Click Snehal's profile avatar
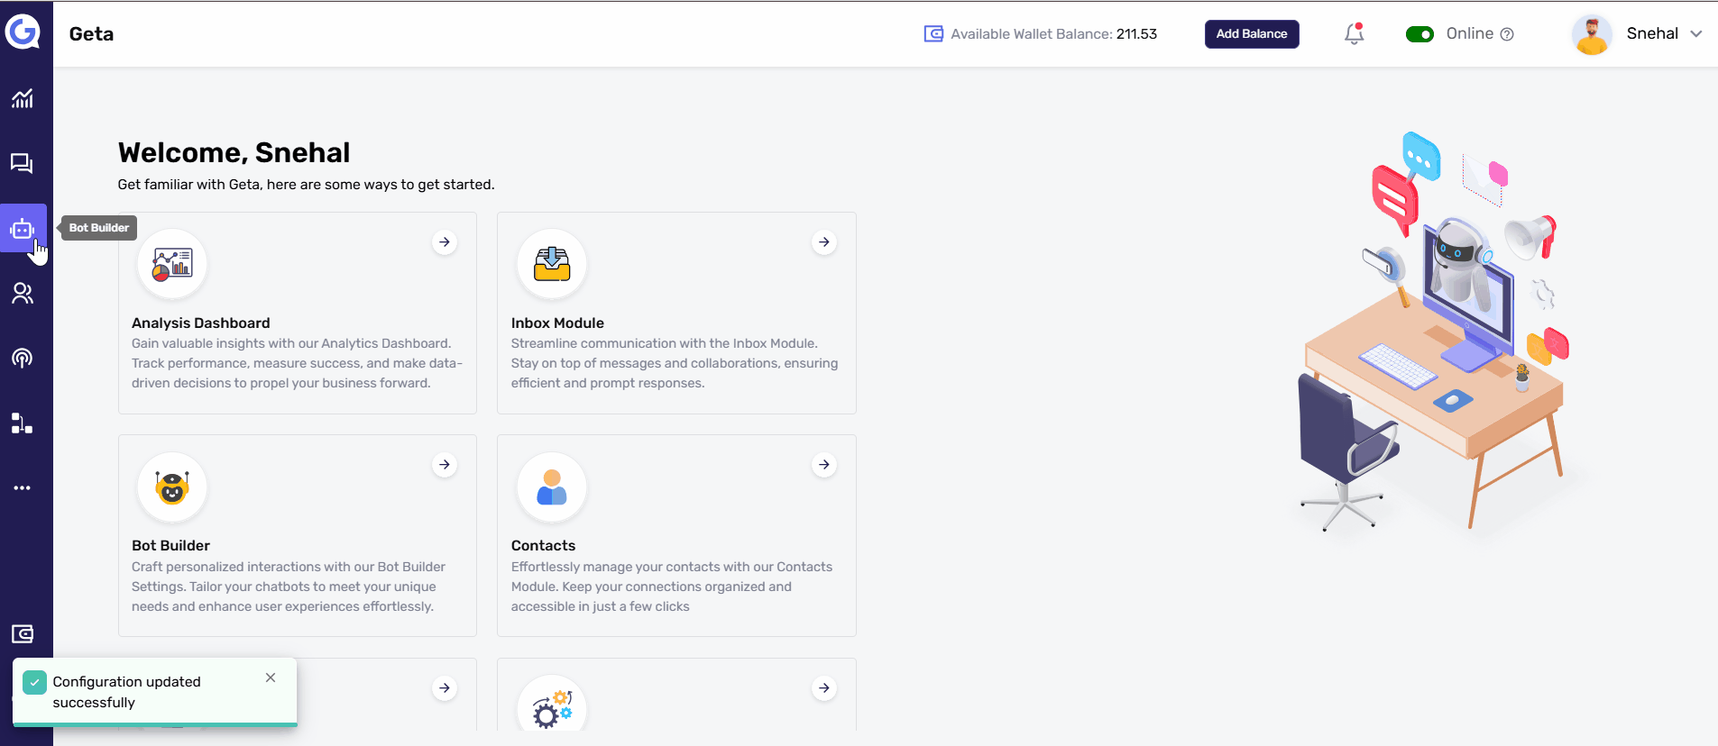The width and height of the screenshot is (1718, 746). tap(1592, 34)
